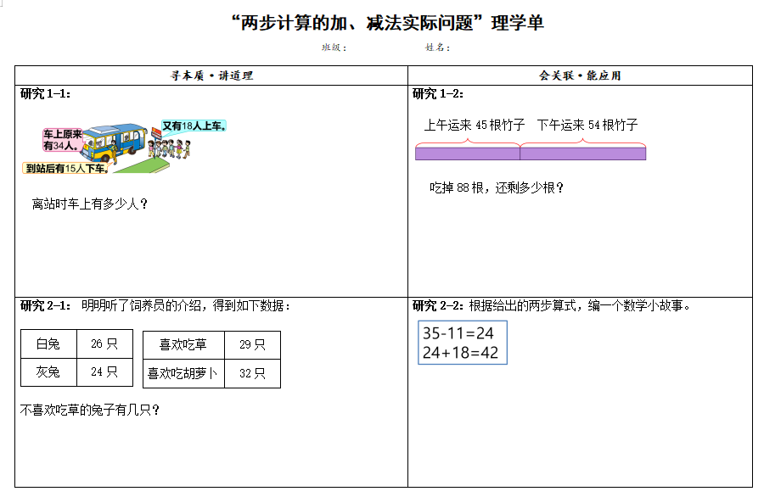Click the equation 35-11=24 in the box

(458, 333)
